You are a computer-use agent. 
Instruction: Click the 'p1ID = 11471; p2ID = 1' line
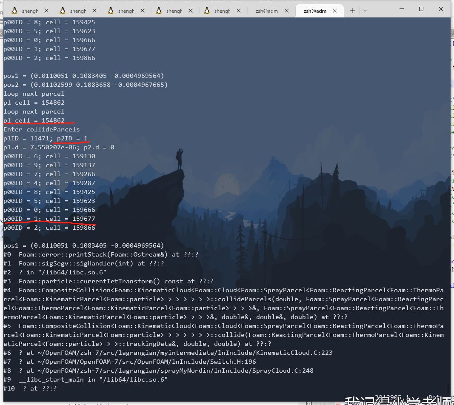coord(46,138)
